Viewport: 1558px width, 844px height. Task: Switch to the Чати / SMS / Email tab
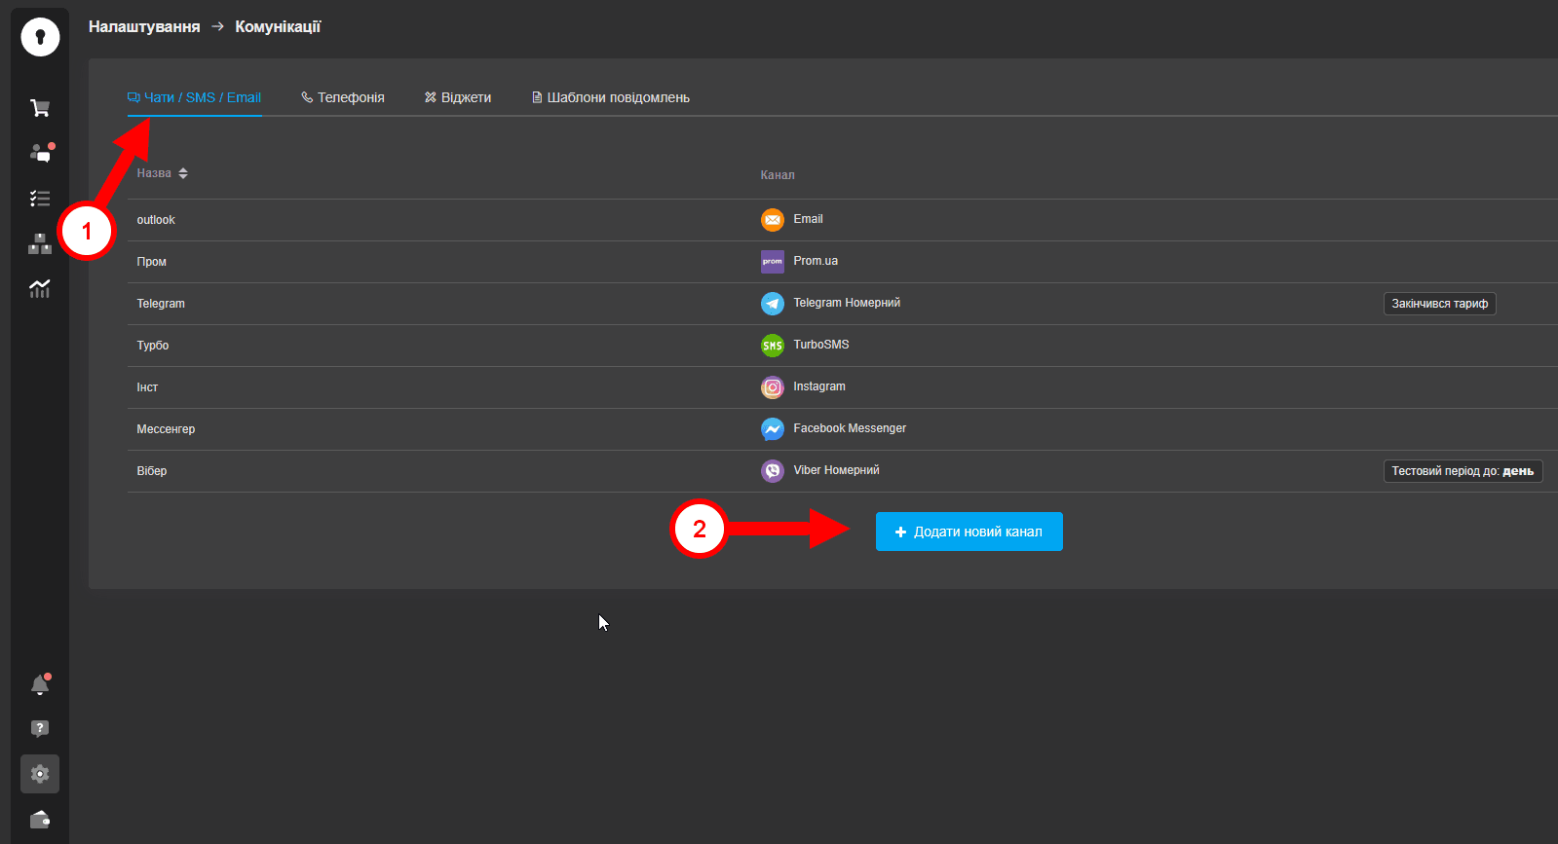(195, 97)
